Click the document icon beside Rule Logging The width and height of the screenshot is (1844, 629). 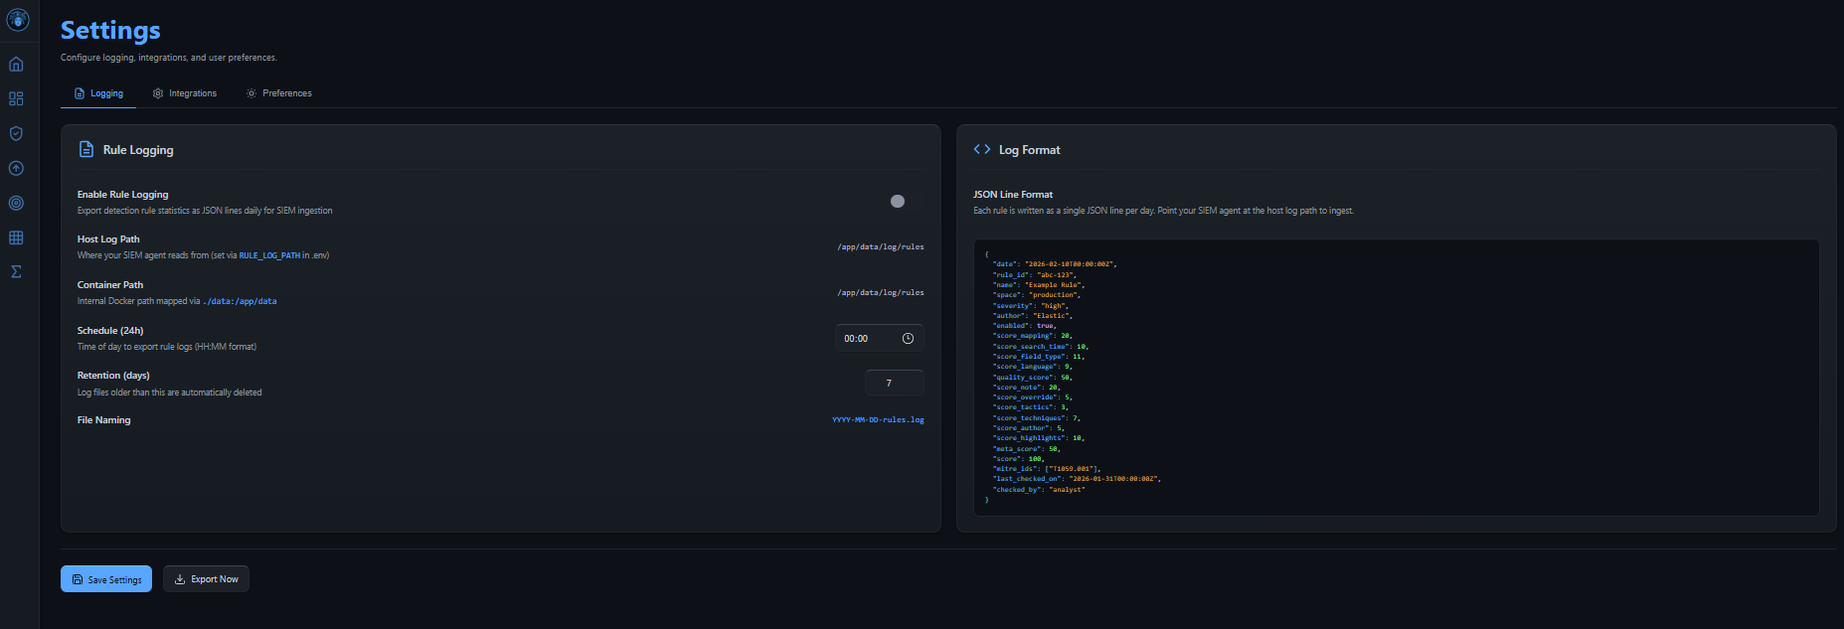point(86,149)
